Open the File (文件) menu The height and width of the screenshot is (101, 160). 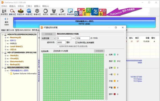click(4, 6)
